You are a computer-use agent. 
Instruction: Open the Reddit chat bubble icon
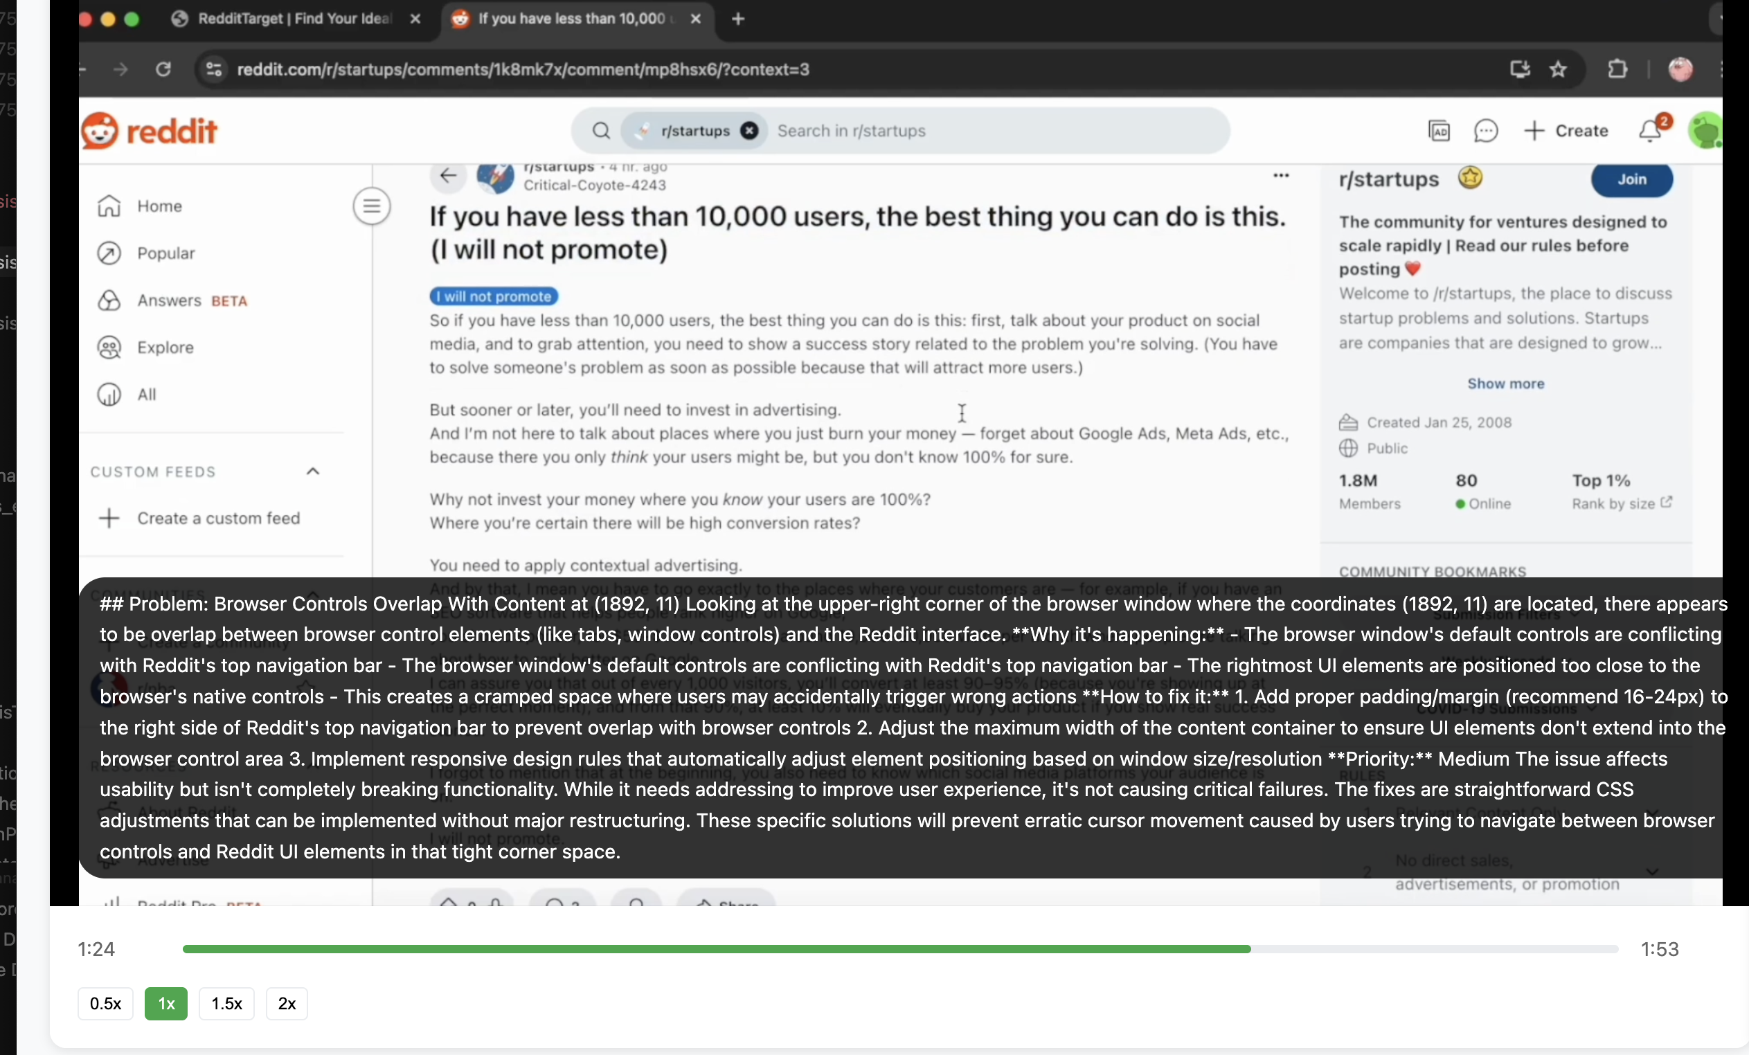[1486, 132]
